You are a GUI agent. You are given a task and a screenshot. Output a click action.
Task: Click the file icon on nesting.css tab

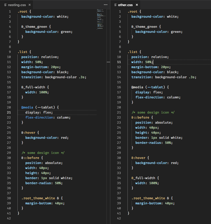point(6,5)
